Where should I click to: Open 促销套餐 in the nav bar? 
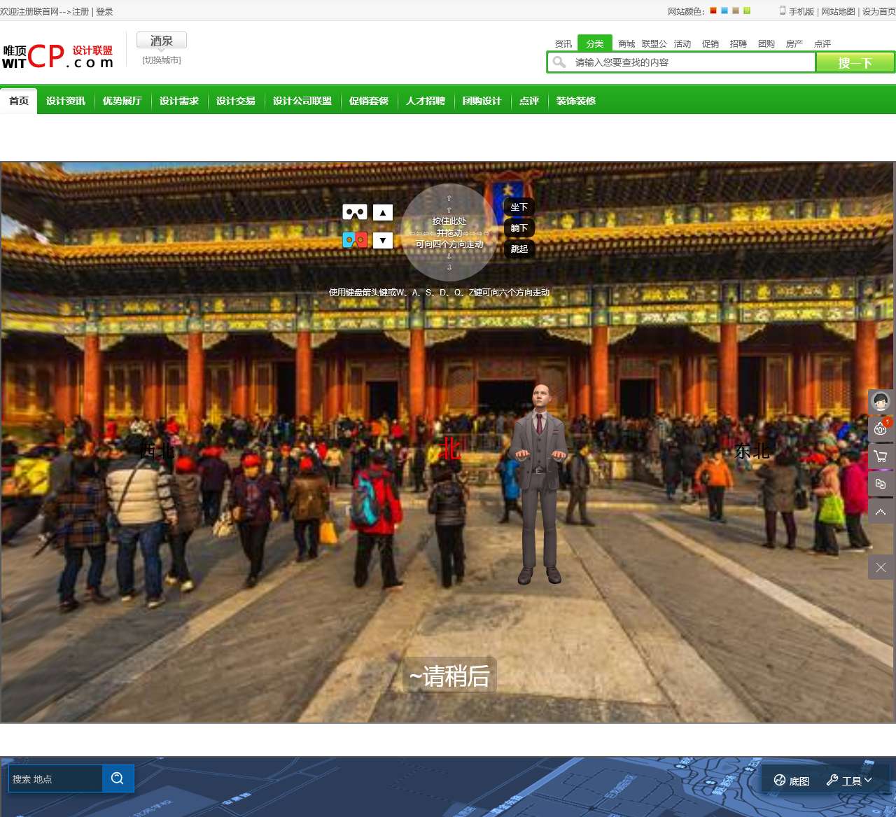tap(369, 101)
